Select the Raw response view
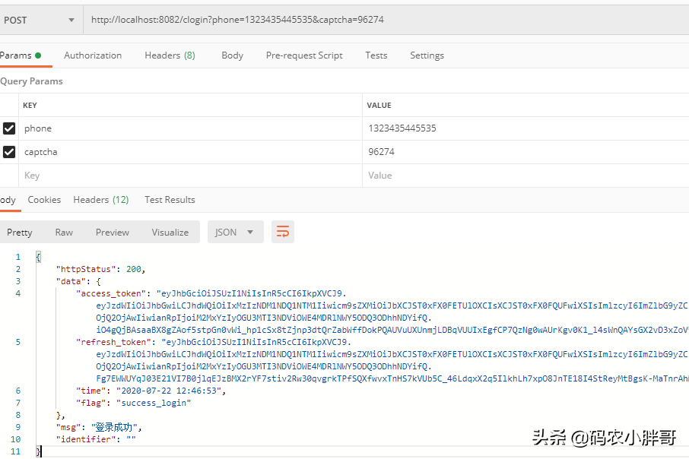689x459 pixels. click(x=64, y=233)
